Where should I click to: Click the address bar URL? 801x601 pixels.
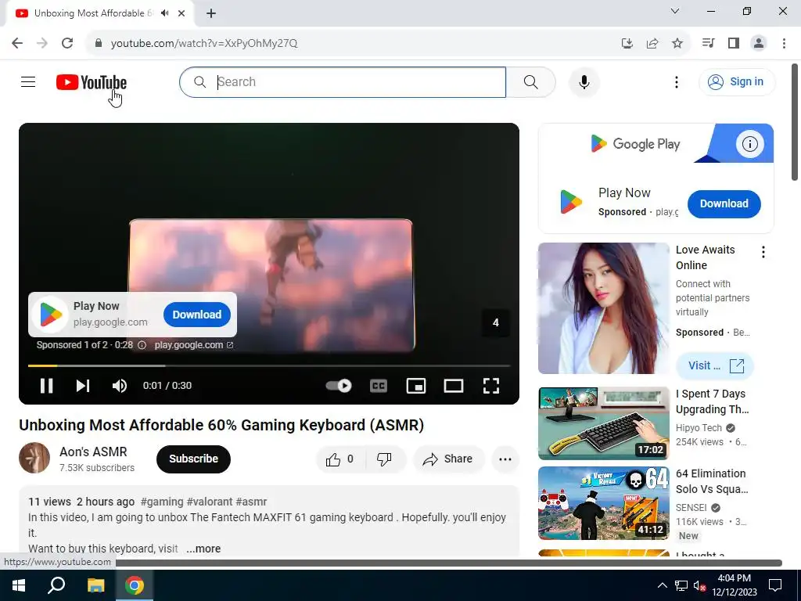[204, 44]
